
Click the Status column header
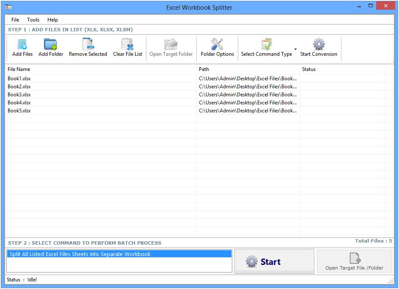pos(342,69)
